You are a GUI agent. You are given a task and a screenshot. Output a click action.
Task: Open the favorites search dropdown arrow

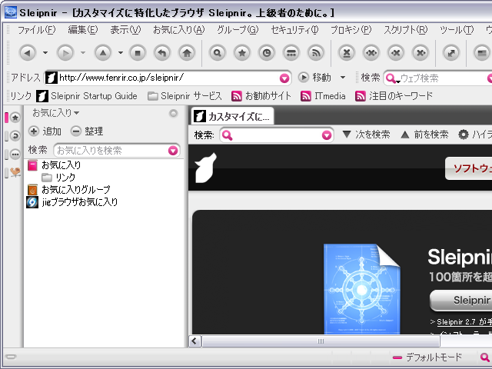(x=173, y=151)
